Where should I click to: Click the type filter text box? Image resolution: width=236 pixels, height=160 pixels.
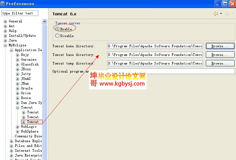click(20, 13)
